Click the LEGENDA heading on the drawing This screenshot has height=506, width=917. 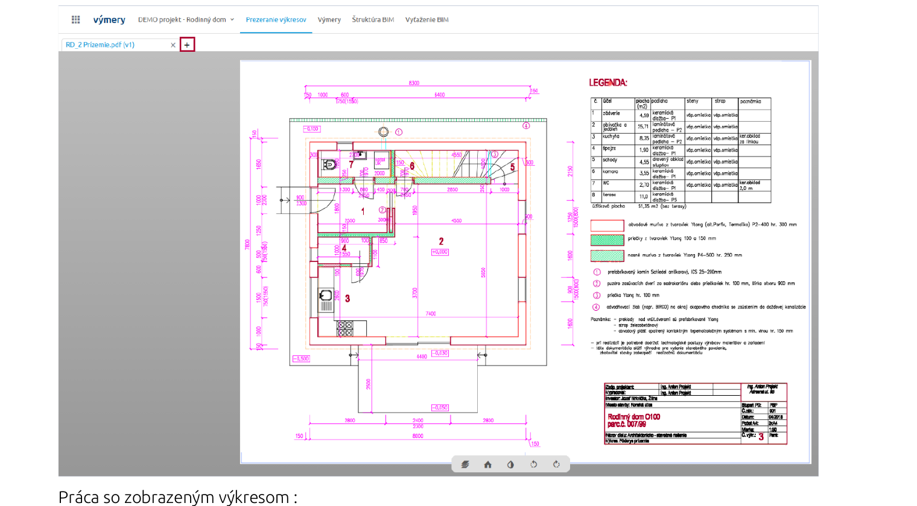tap(608, 83)
